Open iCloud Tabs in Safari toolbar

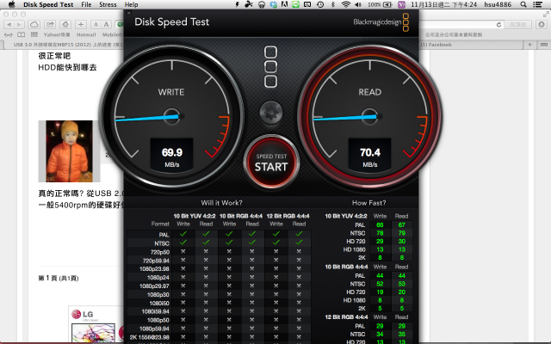coord(34,25)
